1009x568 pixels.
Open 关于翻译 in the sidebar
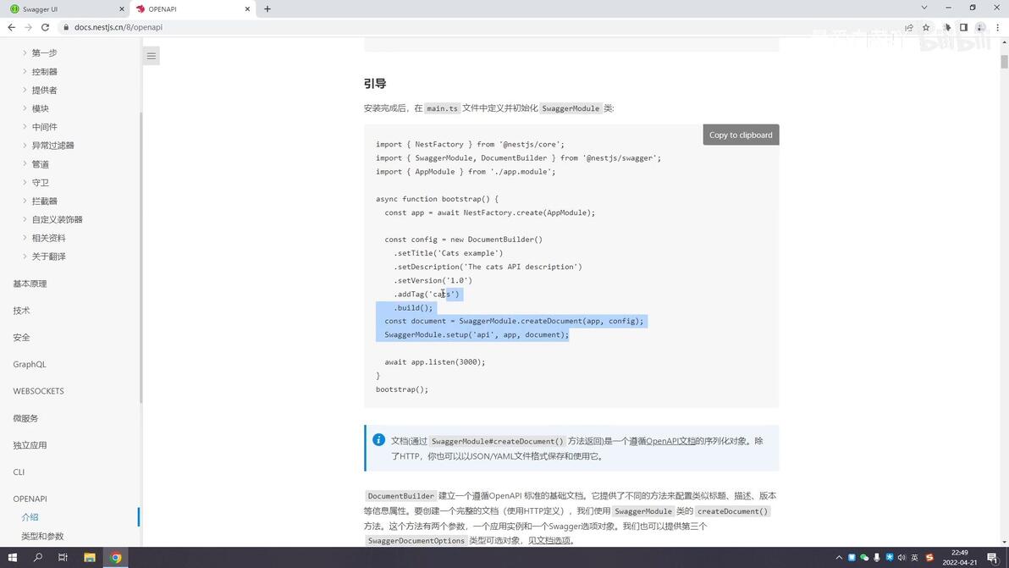48,256
